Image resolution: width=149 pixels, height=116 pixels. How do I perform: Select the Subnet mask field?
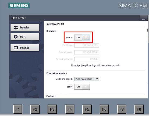tap(87, 52)
